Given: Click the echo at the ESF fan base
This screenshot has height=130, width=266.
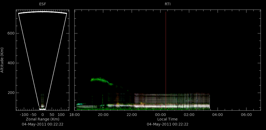Looking at the screenshot, I should [42, 106].
